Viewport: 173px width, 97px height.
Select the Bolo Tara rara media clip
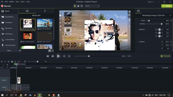click(x=45, y=37)
